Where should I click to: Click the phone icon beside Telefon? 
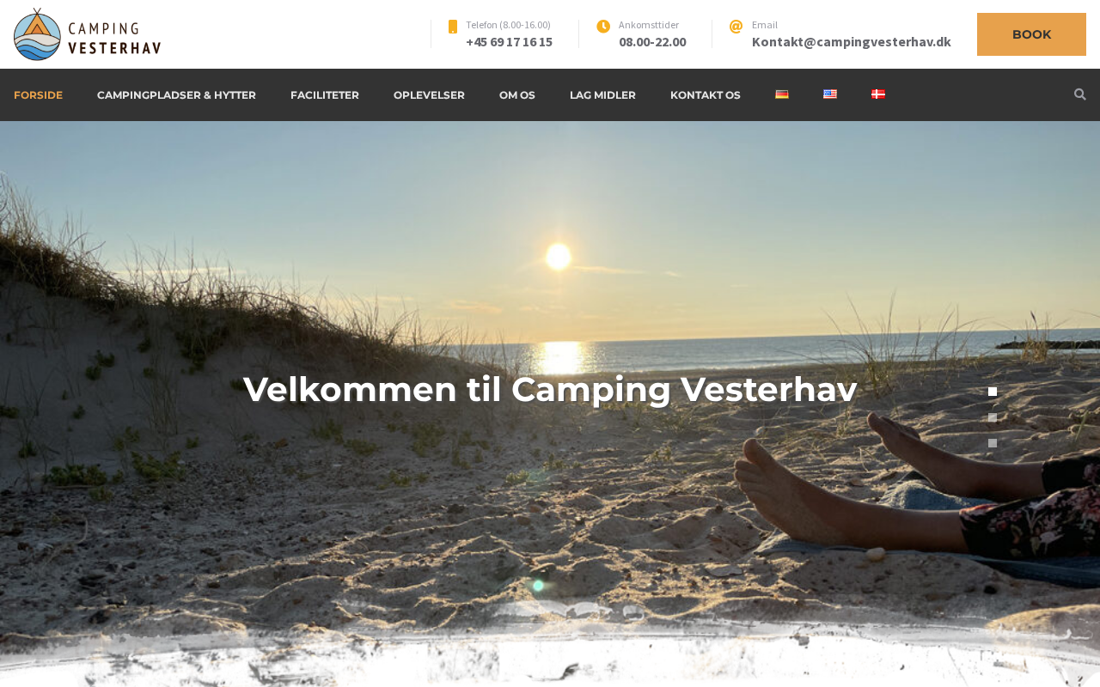453,27
